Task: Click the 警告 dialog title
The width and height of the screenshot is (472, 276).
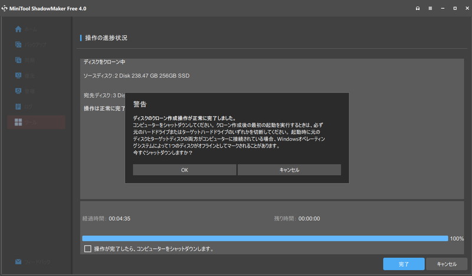Action: point(140,104)
